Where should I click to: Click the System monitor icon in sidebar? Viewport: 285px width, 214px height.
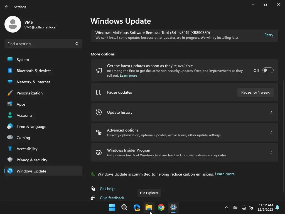tap(10, 60)
